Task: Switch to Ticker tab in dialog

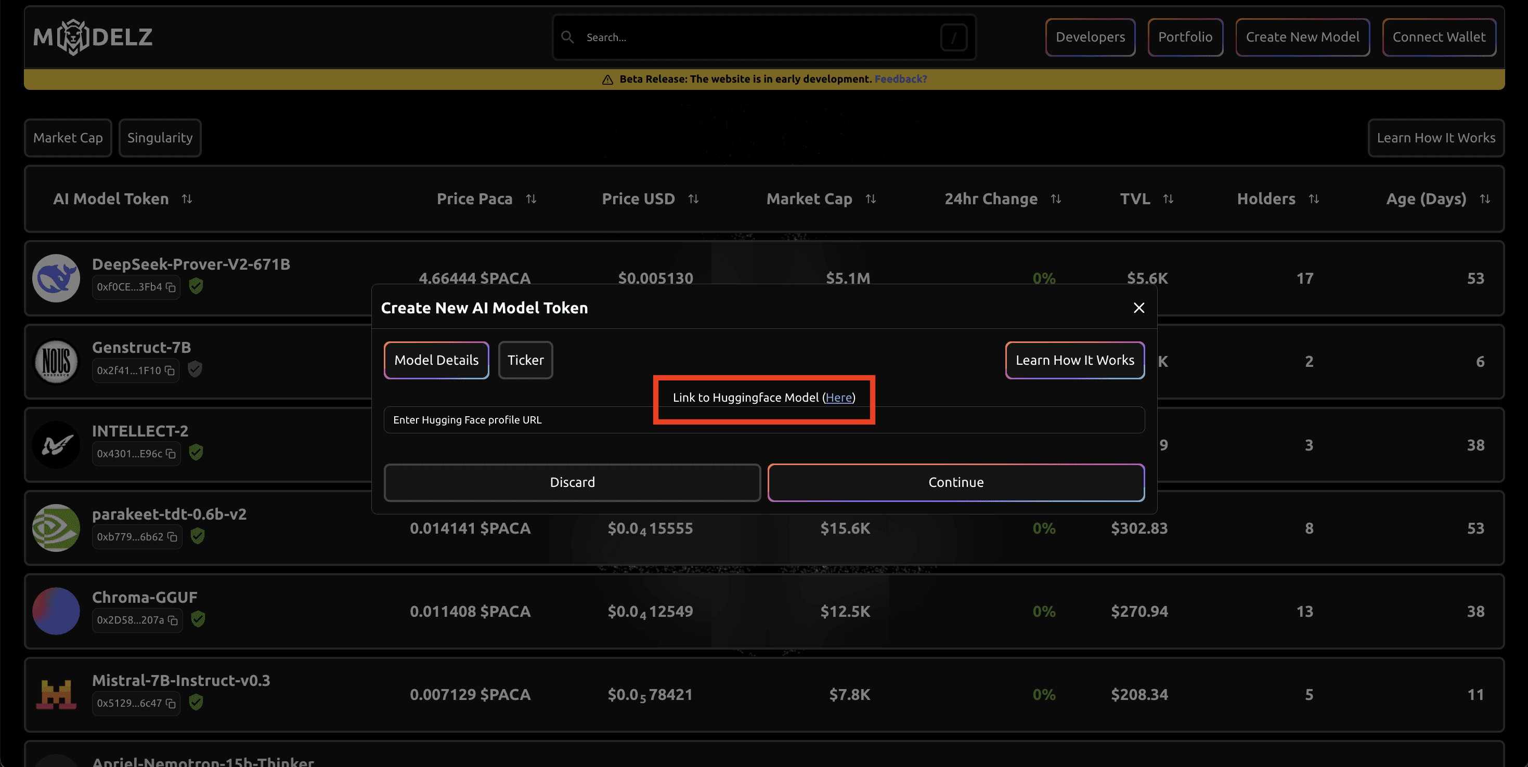Action: pos(526,361)
